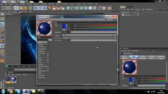The image size is (168, 94).
Task: Toggle the Specular channel checkbox
Action: click(x=48, y=64)
